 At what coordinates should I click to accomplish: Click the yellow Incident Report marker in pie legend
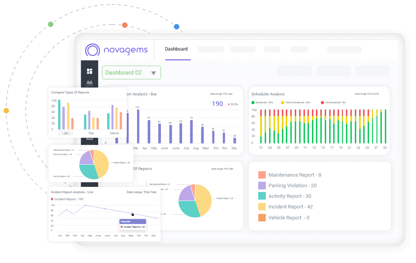coord(262,206)
